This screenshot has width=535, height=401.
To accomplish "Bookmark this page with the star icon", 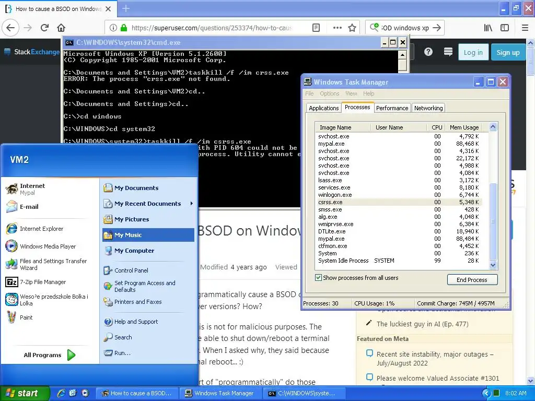I will (x=352, y=28).
